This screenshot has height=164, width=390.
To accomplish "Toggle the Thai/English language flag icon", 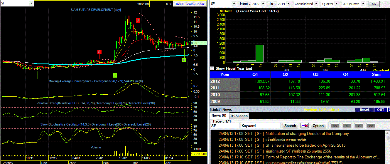I will 305,126.
